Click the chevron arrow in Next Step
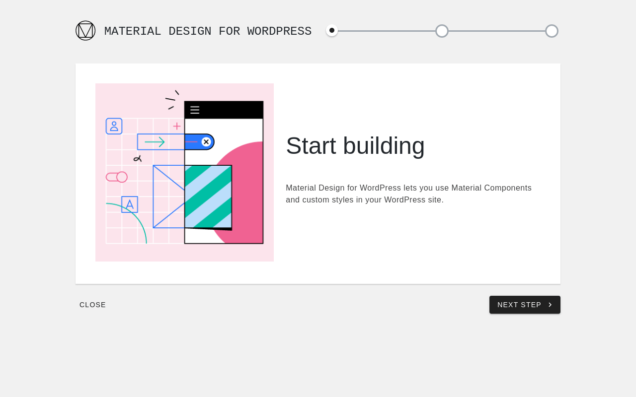Image resolution: width=636 pixels, height=397 pixels. pyautogui.click(x=550, y=305)
